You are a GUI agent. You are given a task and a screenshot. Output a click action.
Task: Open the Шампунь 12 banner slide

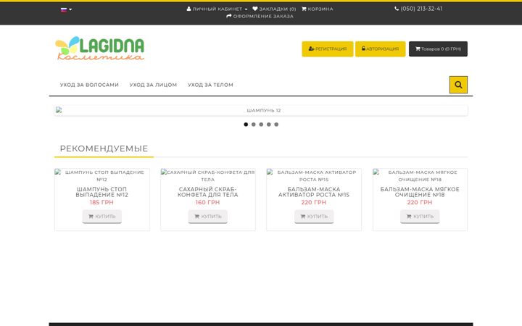tap(261, 110)
